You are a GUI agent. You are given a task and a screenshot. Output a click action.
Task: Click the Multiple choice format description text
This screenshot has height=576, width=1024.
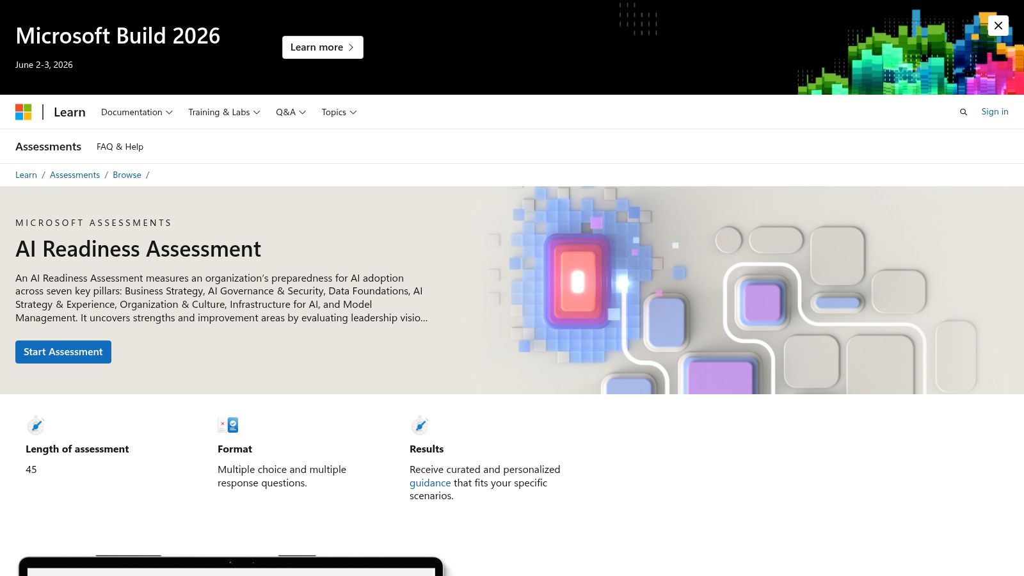tap(282, 476)
